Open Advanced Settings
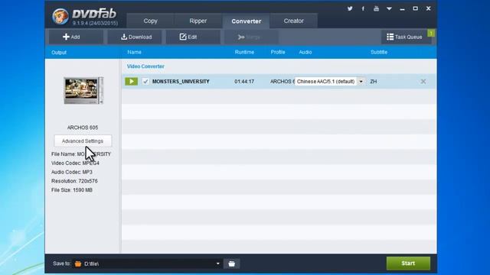The width and height of the screenshot is (490, 275). [83, 141]
